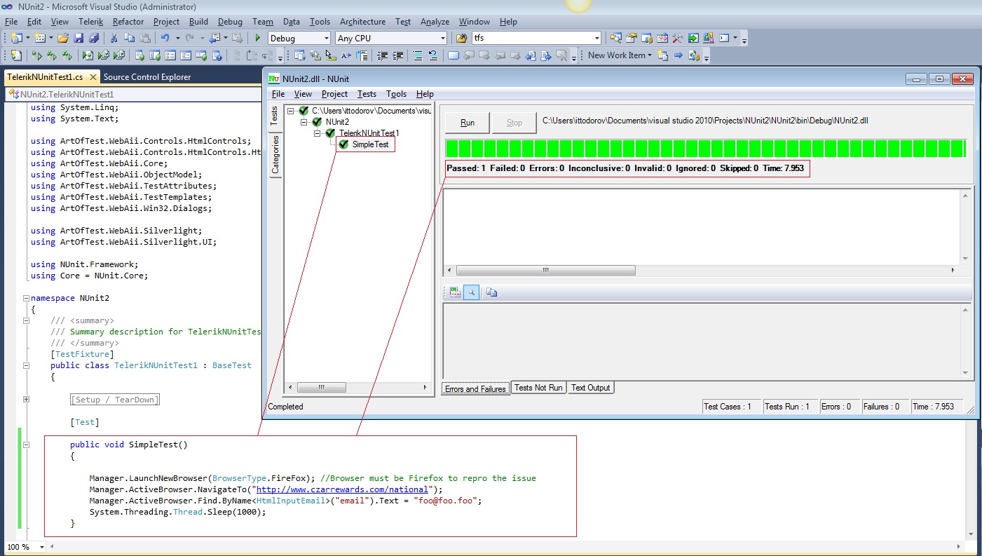Click the copy icon in NUnit results toolbar
Image resolution: width=982 pixels, height=556 pixels.
click(x=491, y=292)
